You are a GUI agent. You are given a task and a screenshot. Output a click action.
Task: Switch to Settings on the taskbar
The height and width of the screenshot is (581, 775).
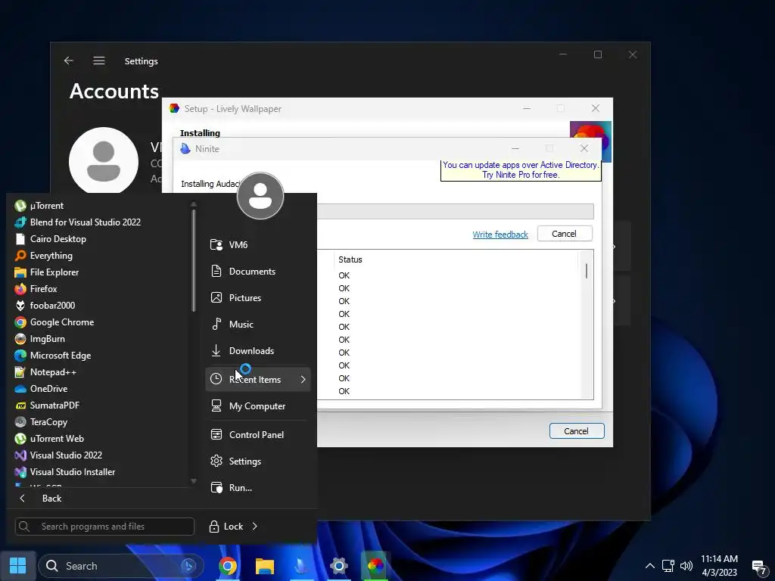338,566
